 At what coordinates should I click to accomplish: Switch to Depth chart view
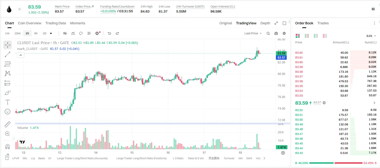click(x=265, y=23)
